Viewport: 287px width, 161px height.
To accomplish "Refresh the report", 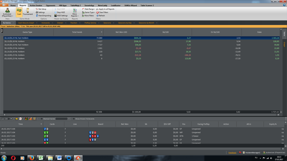I will click(101, 16).
